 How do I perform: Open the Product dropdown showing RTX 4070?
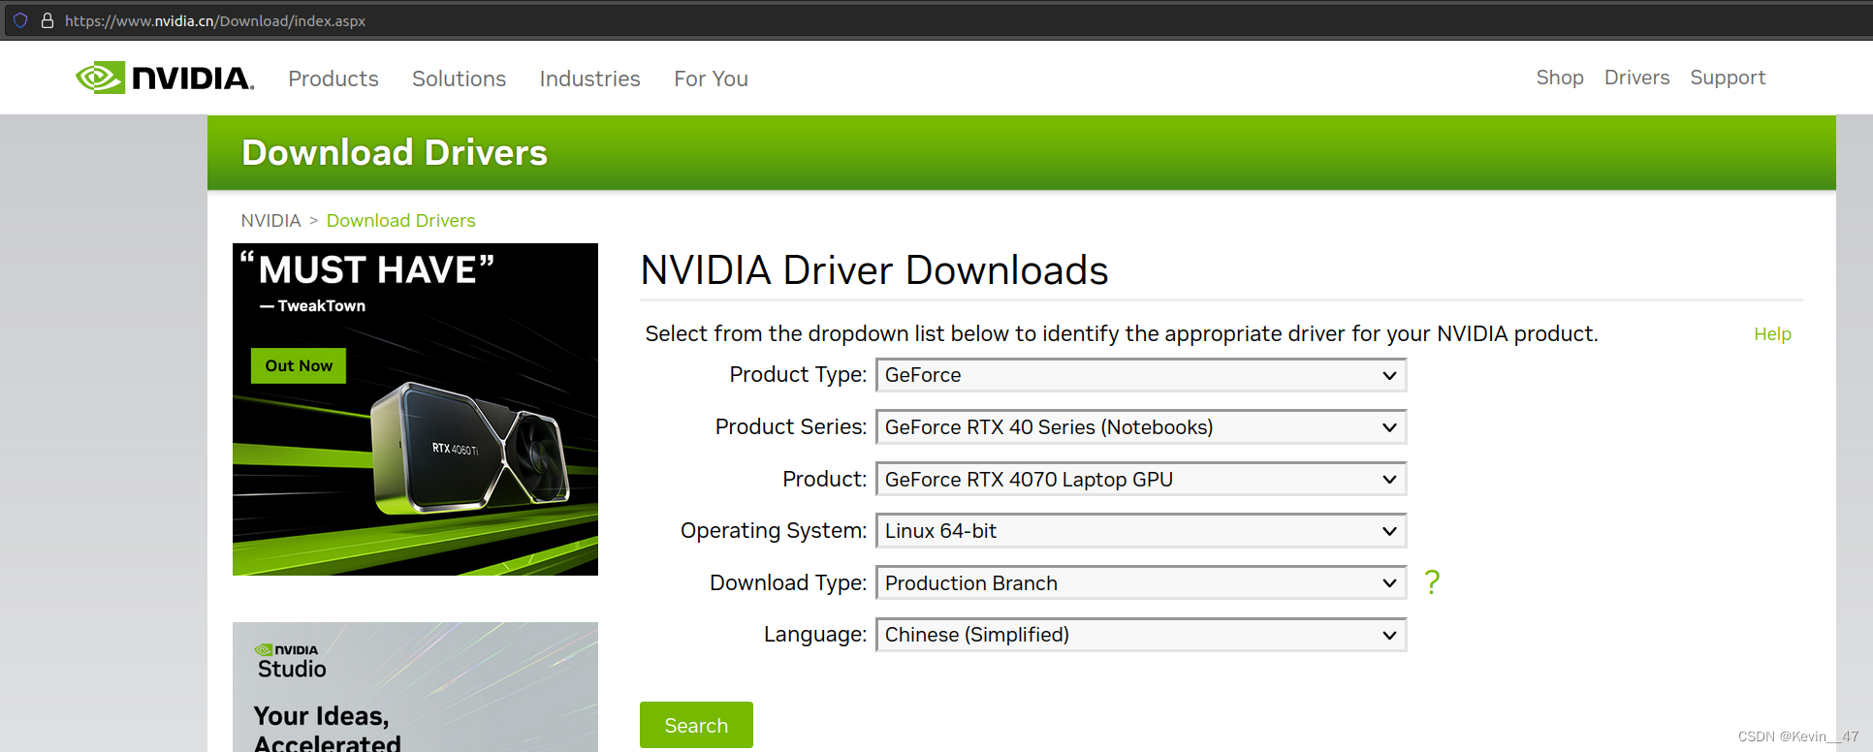pos(1141,479)
